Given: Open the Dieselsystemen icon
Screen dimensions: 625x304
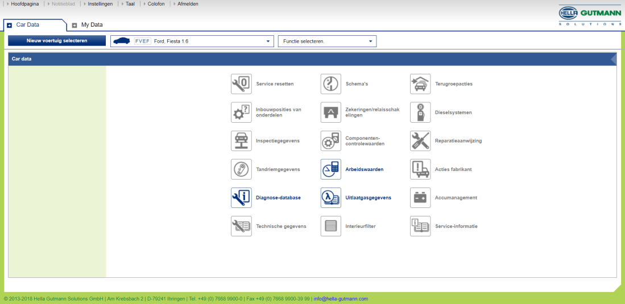Looking at the screenshot, I should (420, 113).
